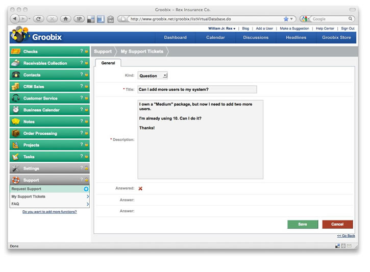Image resolution: width=370 pixels, height=272 pixels.
Task: Open the bookmark star dropdown arrow
Action: (x=291, y=19)
